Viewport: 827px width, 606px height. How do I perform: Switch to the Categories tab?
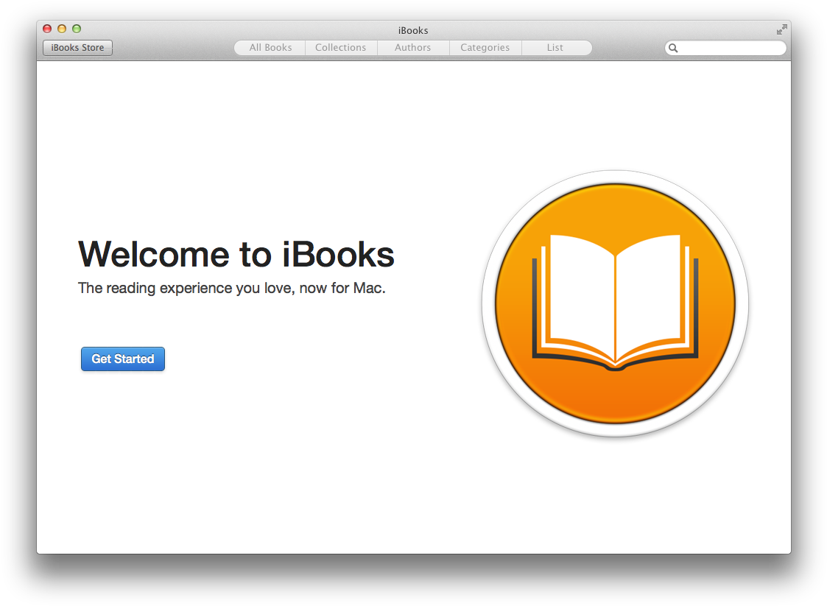pyautogui.click(x=485, y=47)
